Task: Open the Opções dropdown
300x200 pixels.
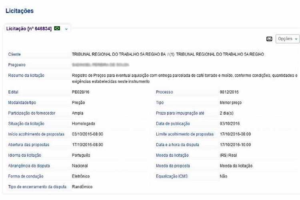Action: coord(287,39)
